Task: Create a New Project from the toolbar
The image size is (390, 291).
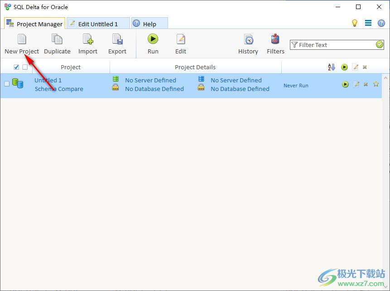Action: [22, 44]
